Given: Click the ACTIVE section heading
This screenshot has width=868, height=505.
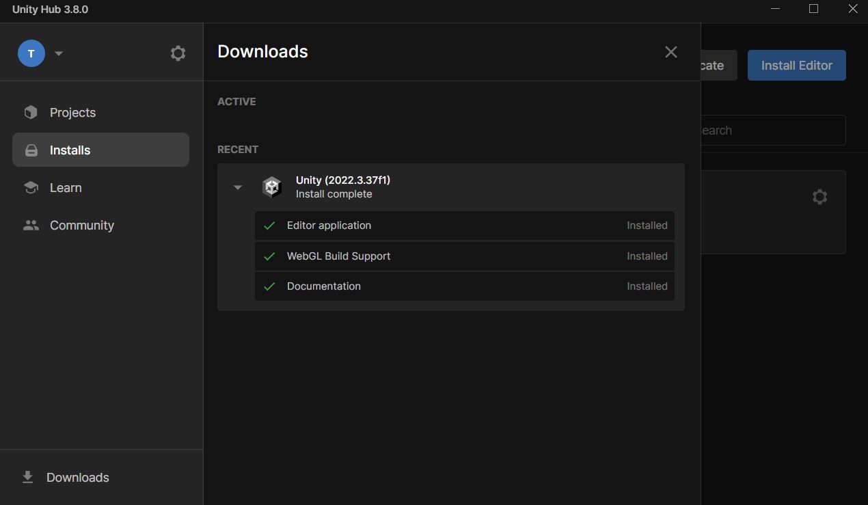Looking at the screenshot, I should [x=236, y=101].
